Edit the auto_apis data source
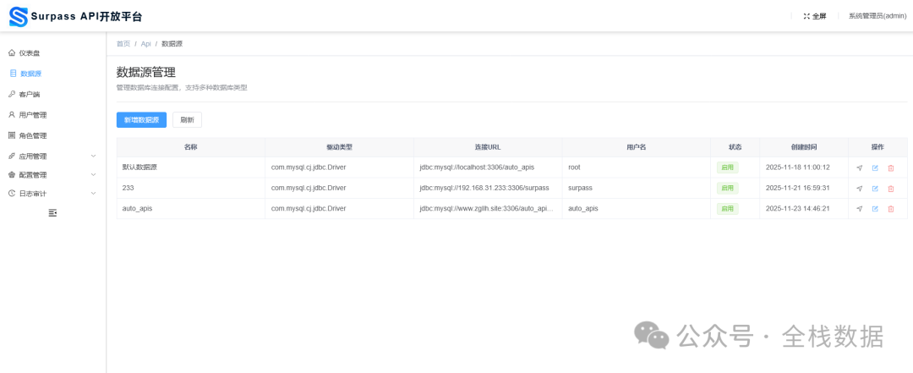 (x=875, y=209)
